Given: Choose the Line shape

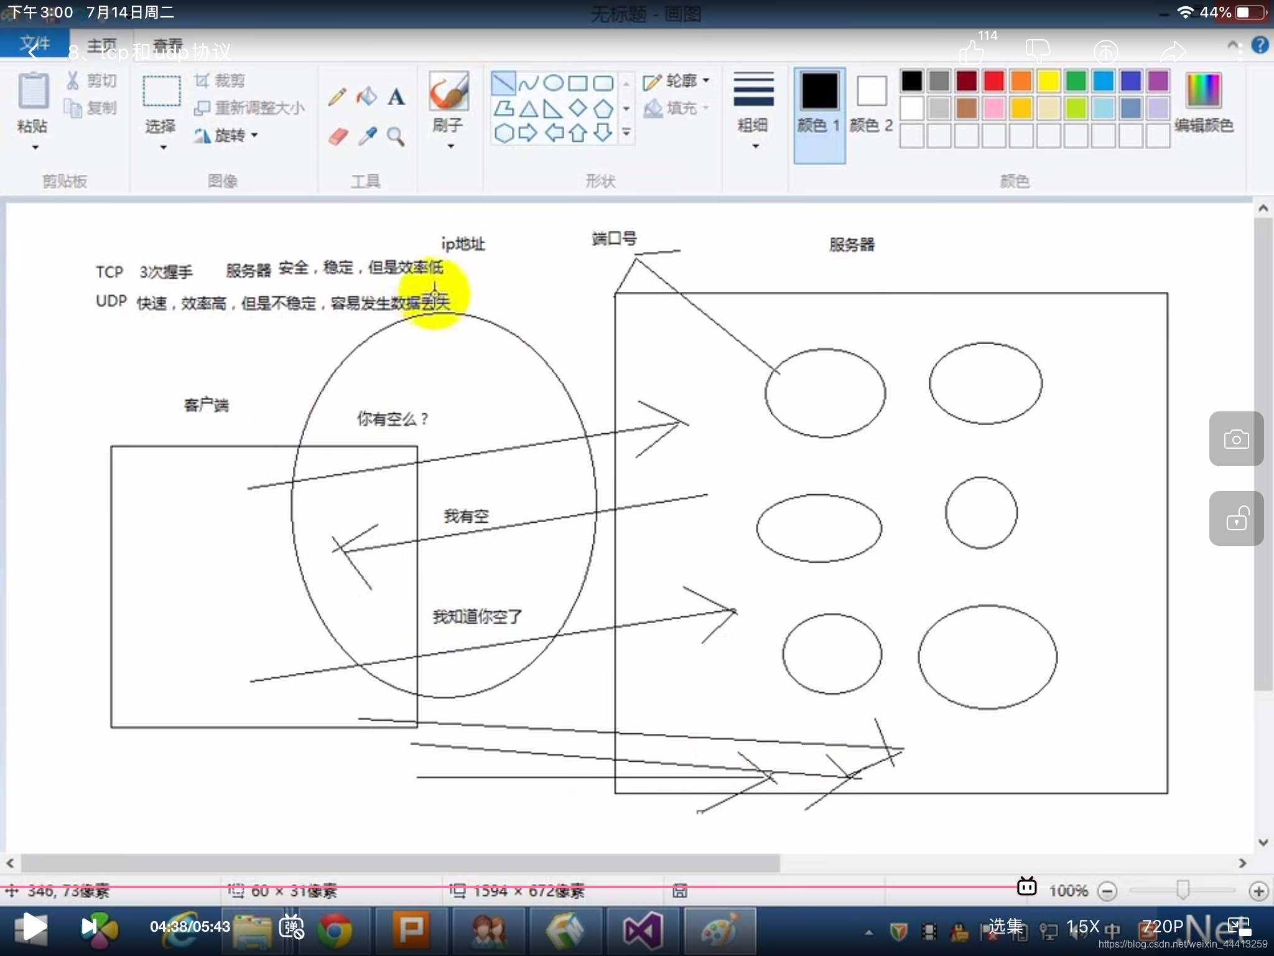Looking at the screenshot, I should pos(503,83).
